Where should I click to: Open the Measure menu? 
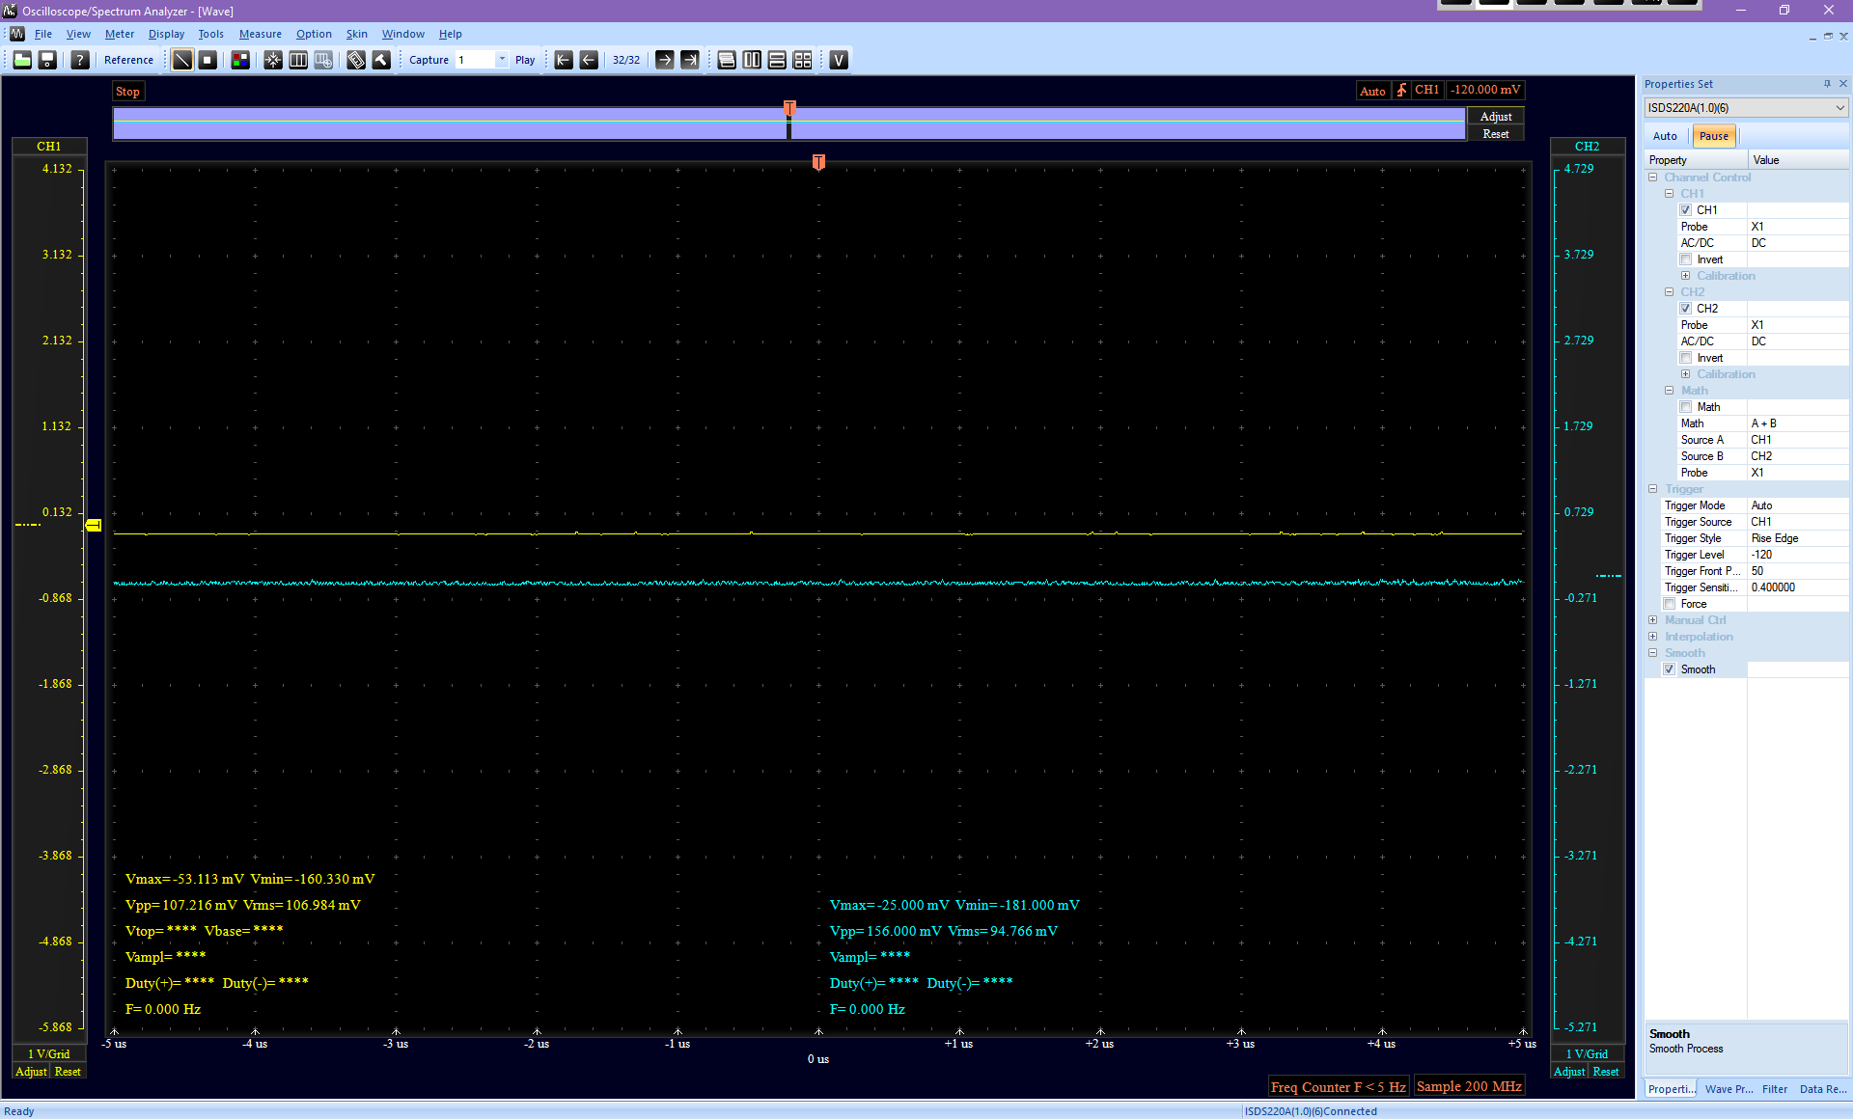tap(261, 34)
